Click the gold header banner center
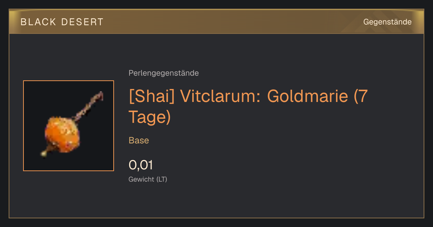 tap(216, 22)
